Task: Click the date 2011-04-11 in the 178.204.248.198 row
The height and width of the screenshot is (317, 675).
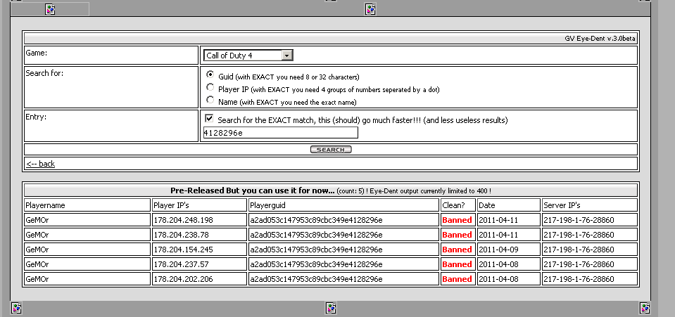Action: (498, 220)
